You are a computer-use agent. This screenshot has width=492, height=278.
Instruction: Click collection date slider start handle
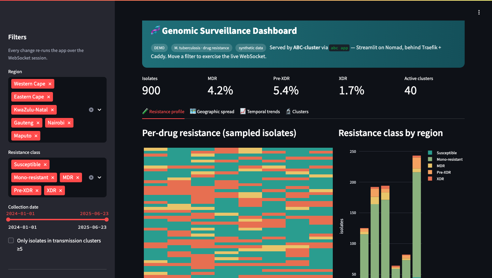click(8, 220)
